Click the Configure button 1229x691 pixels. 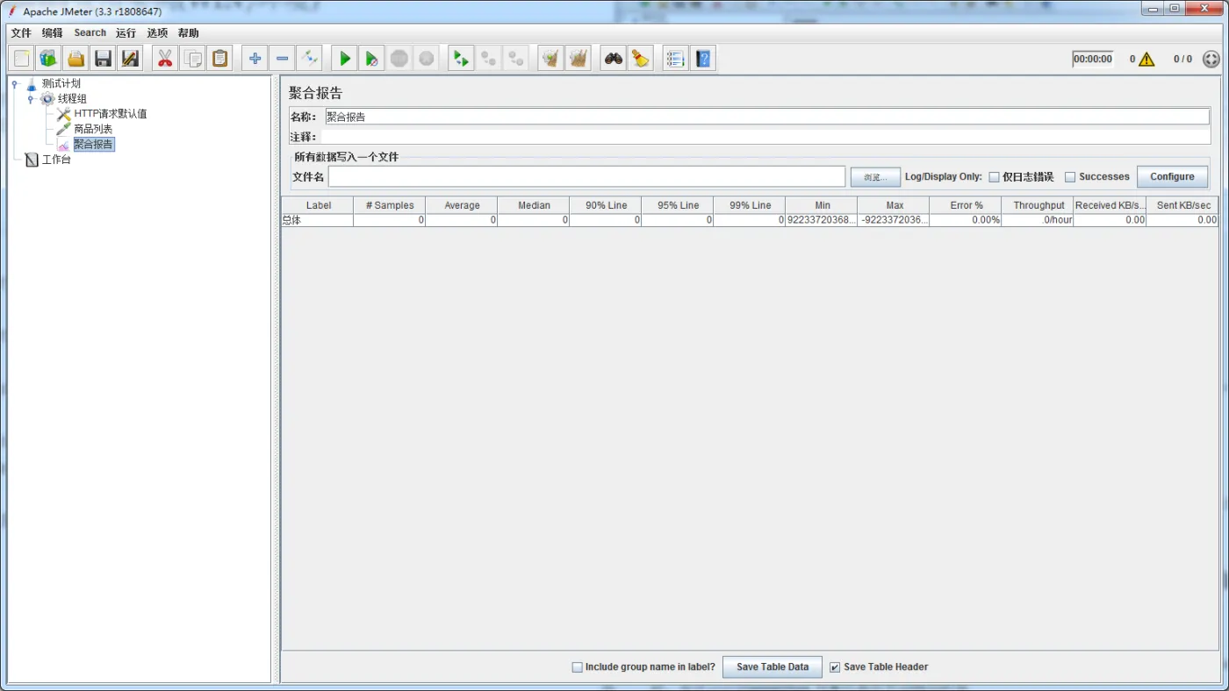[1172, 177]
